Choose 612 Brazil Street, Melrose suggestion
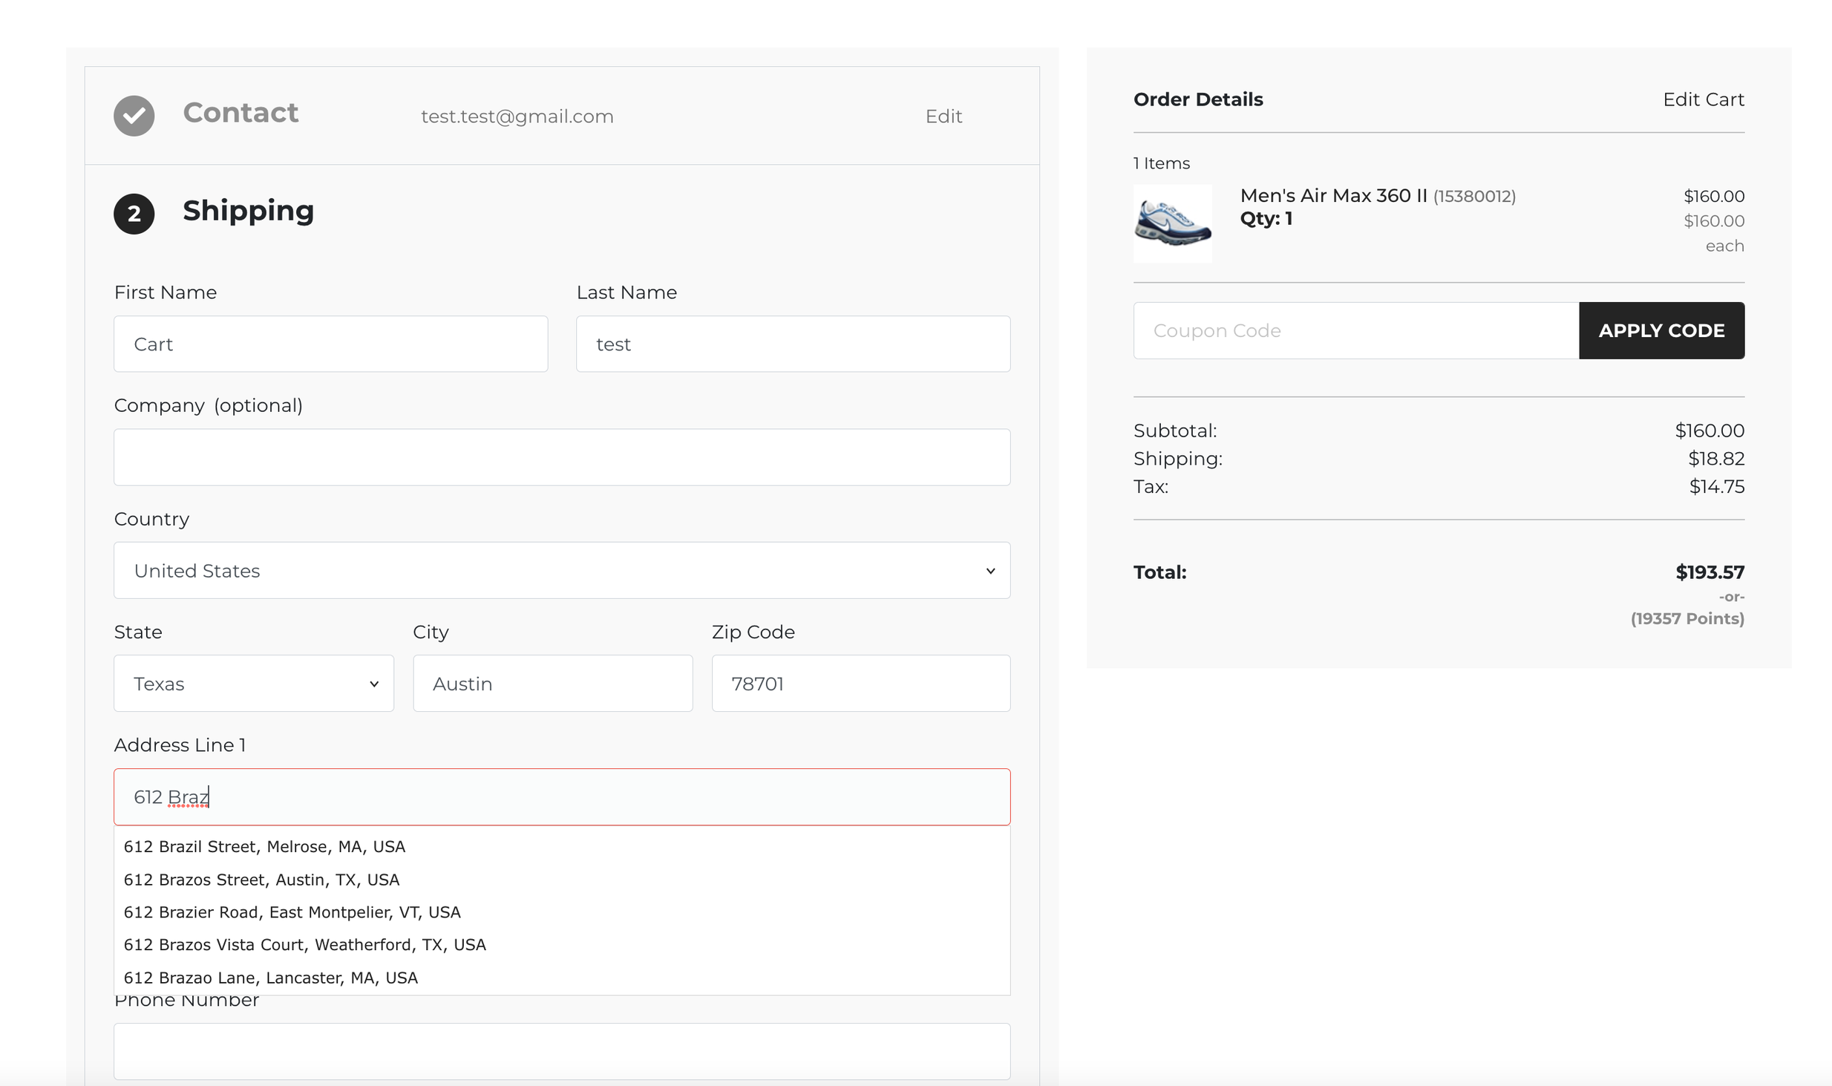Image resolution: width=1832 pixels, height=1086 pixels. click(x=264, y=847)
